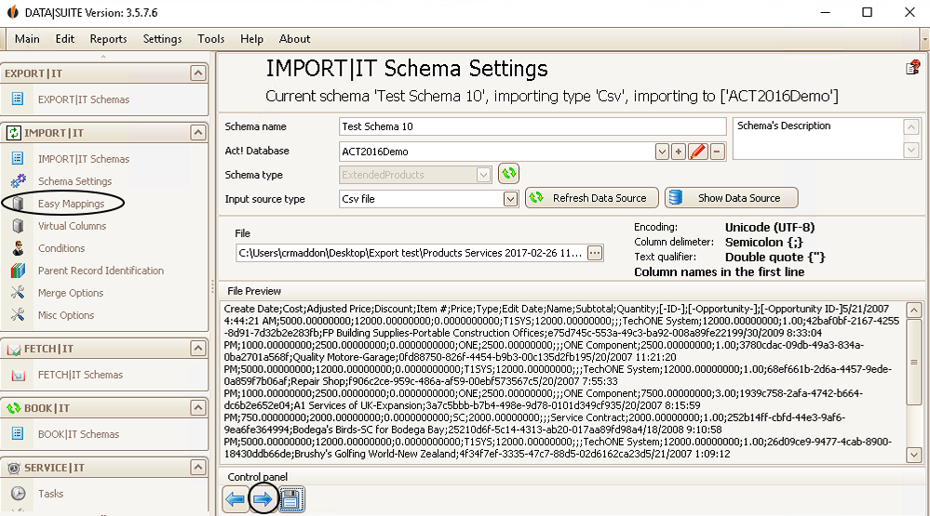Open FETCH|IT Schemas in sidebar
Screen dimensions: 930x516
[x=80, y=375]
